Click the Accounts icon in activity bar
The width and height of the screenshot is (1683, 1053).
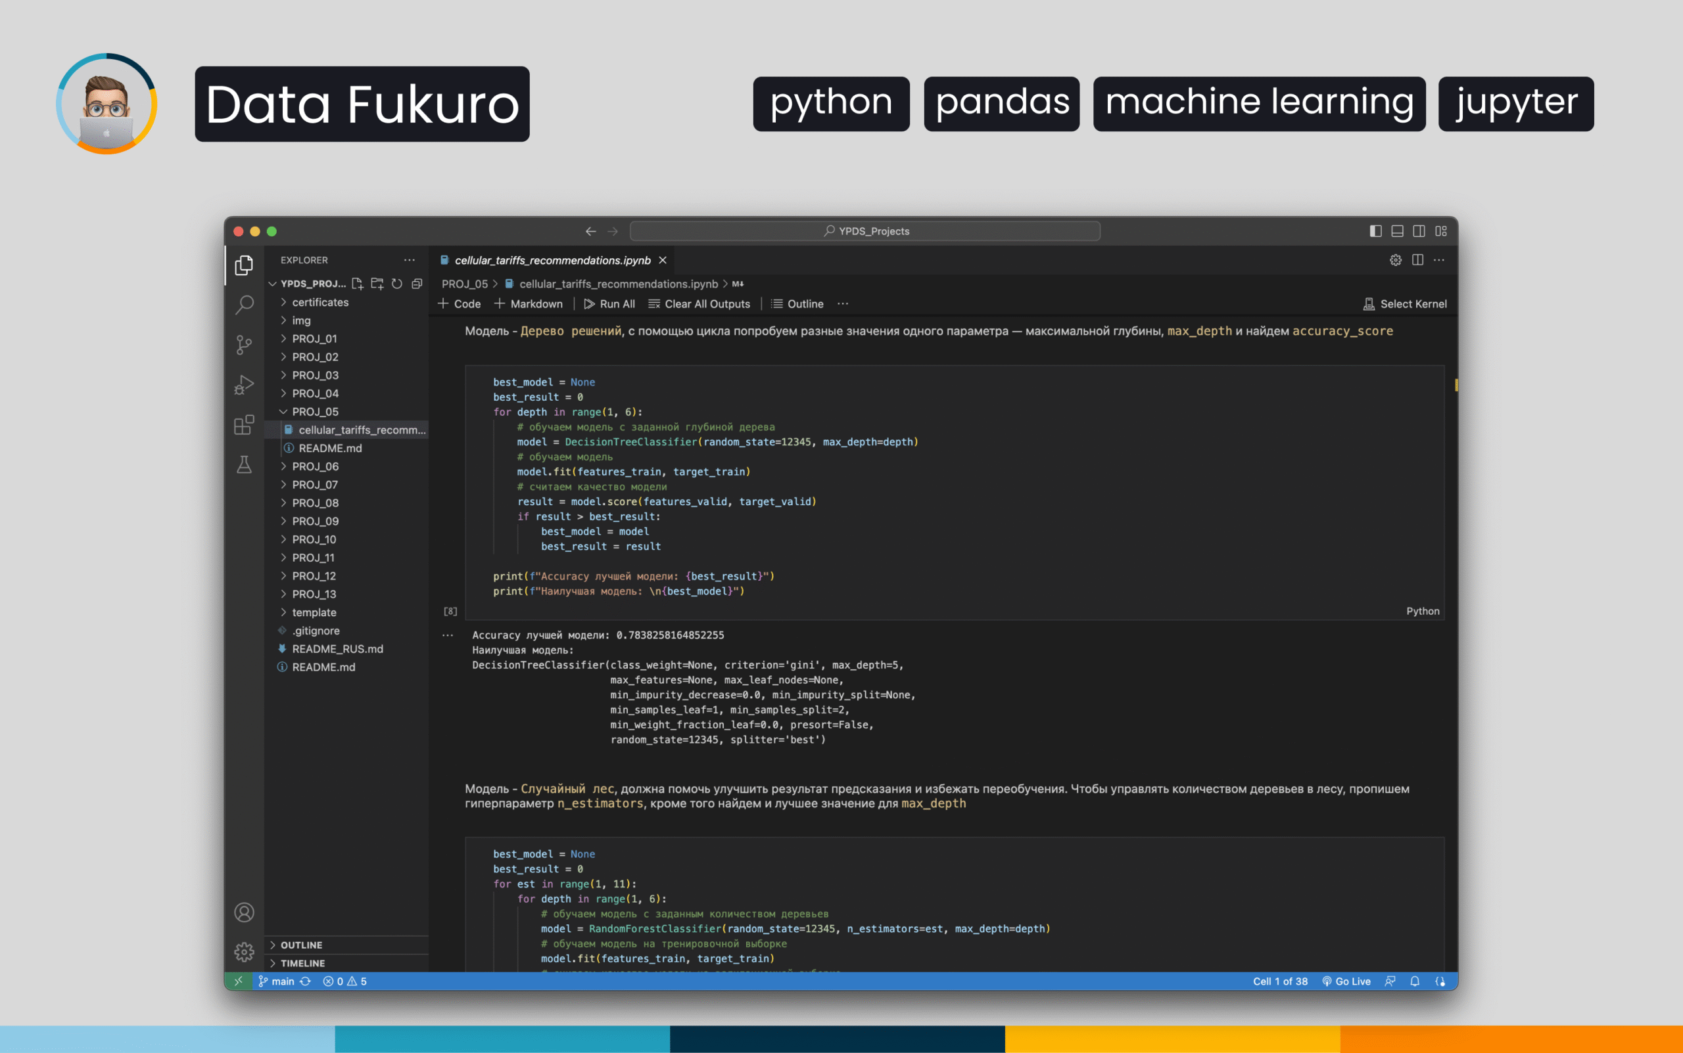click(x=244, y=912)
